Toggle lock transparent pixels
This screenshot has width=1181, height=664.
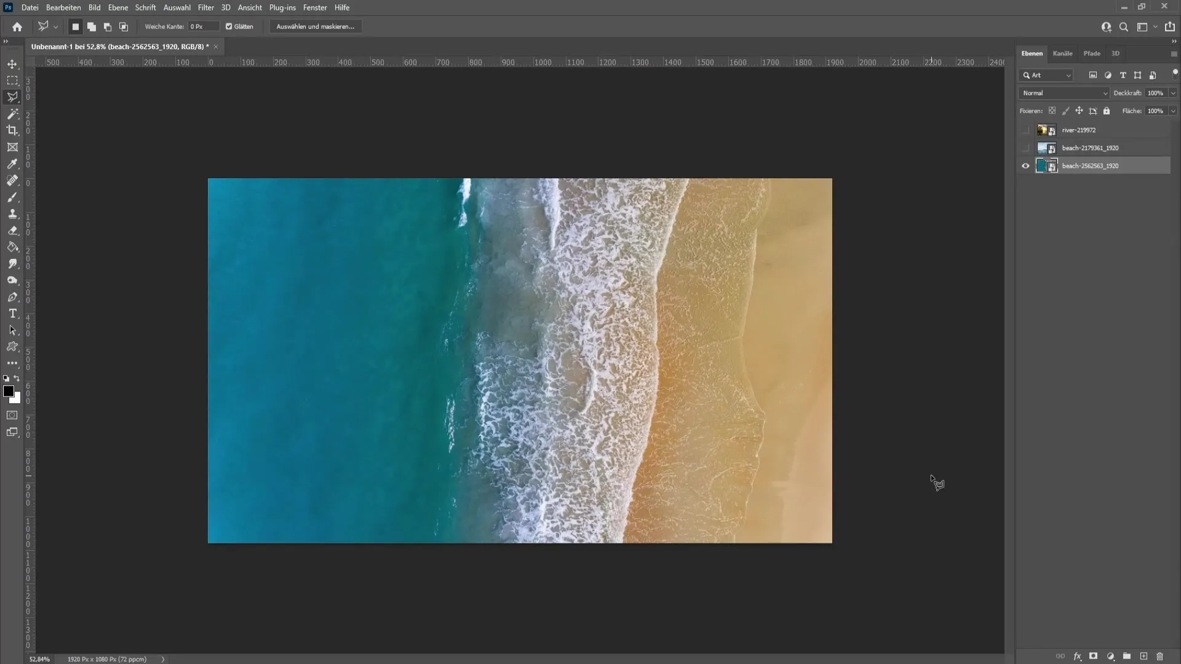pos(1052,111)
